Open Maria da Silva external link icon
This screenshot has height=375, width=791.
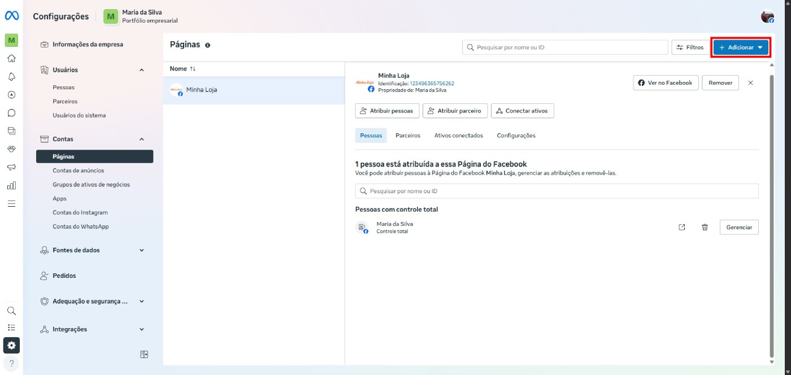point(682,227)
